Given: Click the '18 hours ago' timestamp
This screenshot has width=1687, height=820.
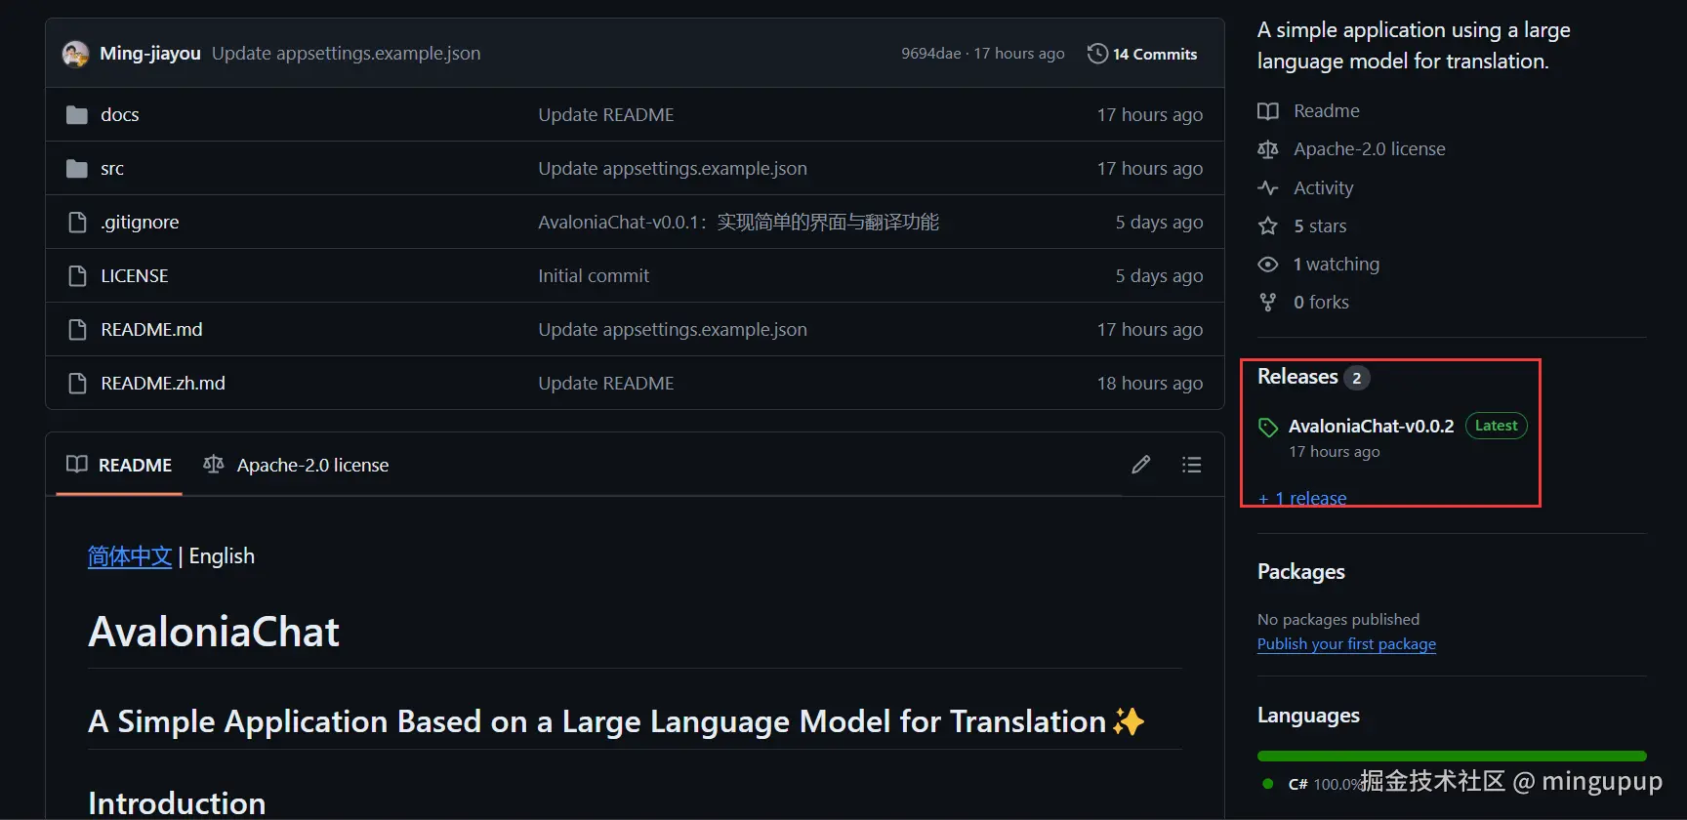Looking at the screenshot, I should [x=1149, y=384].
